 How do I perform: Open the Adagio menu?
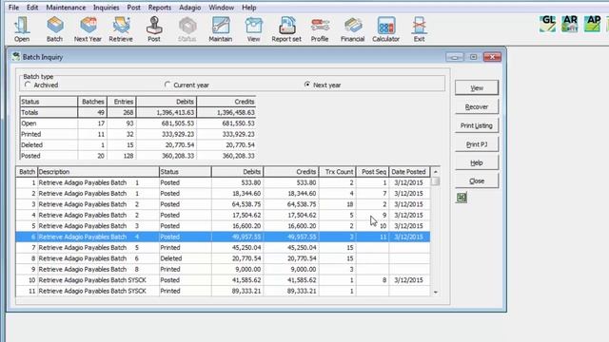[190, 8]
